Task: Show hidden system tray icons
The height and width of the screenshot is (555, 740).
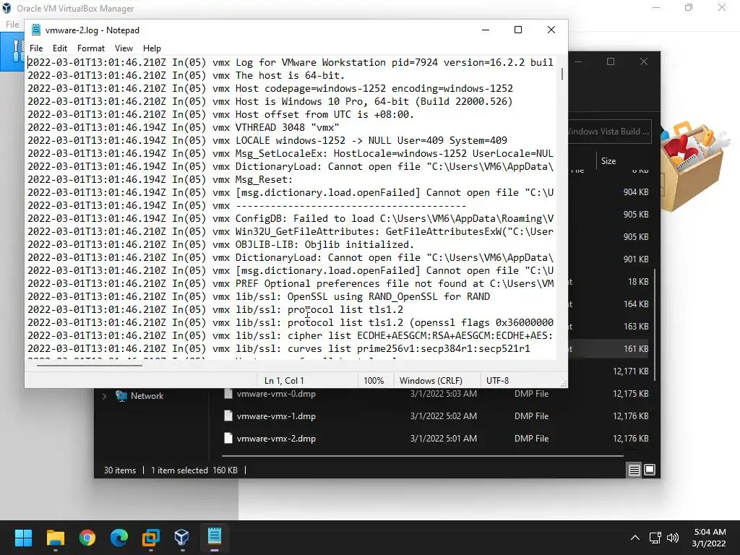Action: coord(635,538)
